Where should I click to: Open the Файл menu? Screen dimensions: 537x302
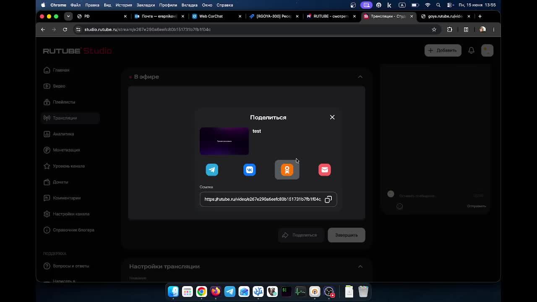click(x=76, y=5)
